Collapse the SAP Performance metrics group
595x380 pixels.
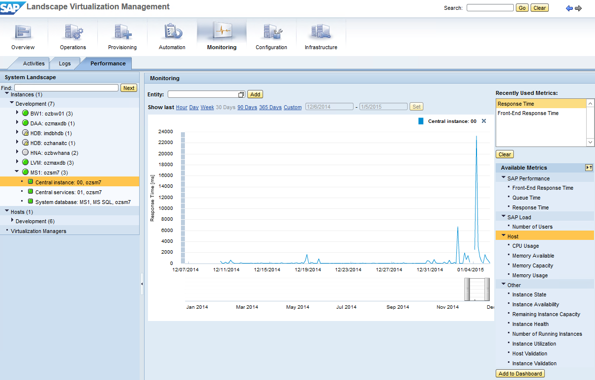[x=504, y=178]
